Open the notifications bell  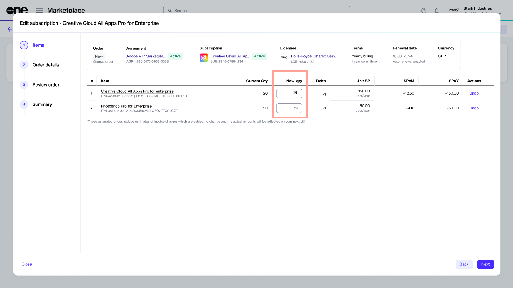point(436,11)
